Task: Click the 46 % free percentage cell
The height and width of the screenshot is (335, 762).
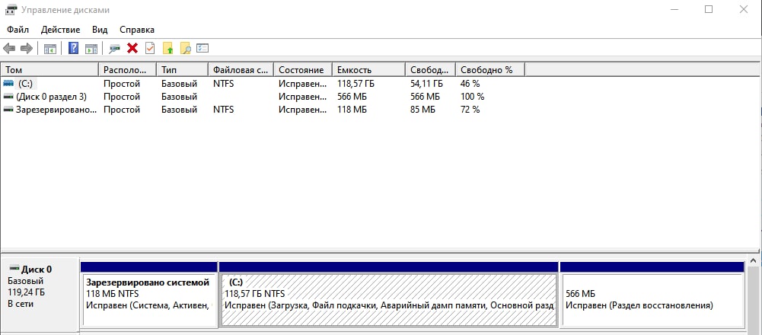Action: (470, 84)
